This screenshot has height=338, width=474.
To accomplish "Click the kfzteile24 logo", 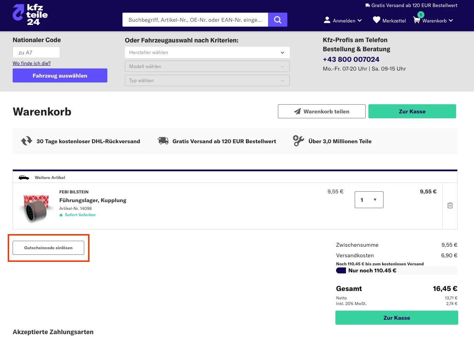I will coord(30,15).
